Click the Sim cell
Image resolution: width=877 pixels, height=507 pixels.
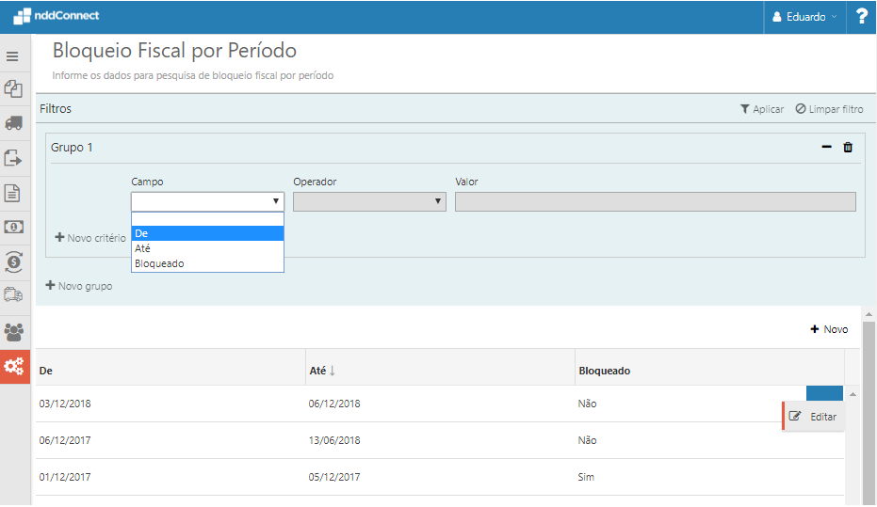point(586,478)
